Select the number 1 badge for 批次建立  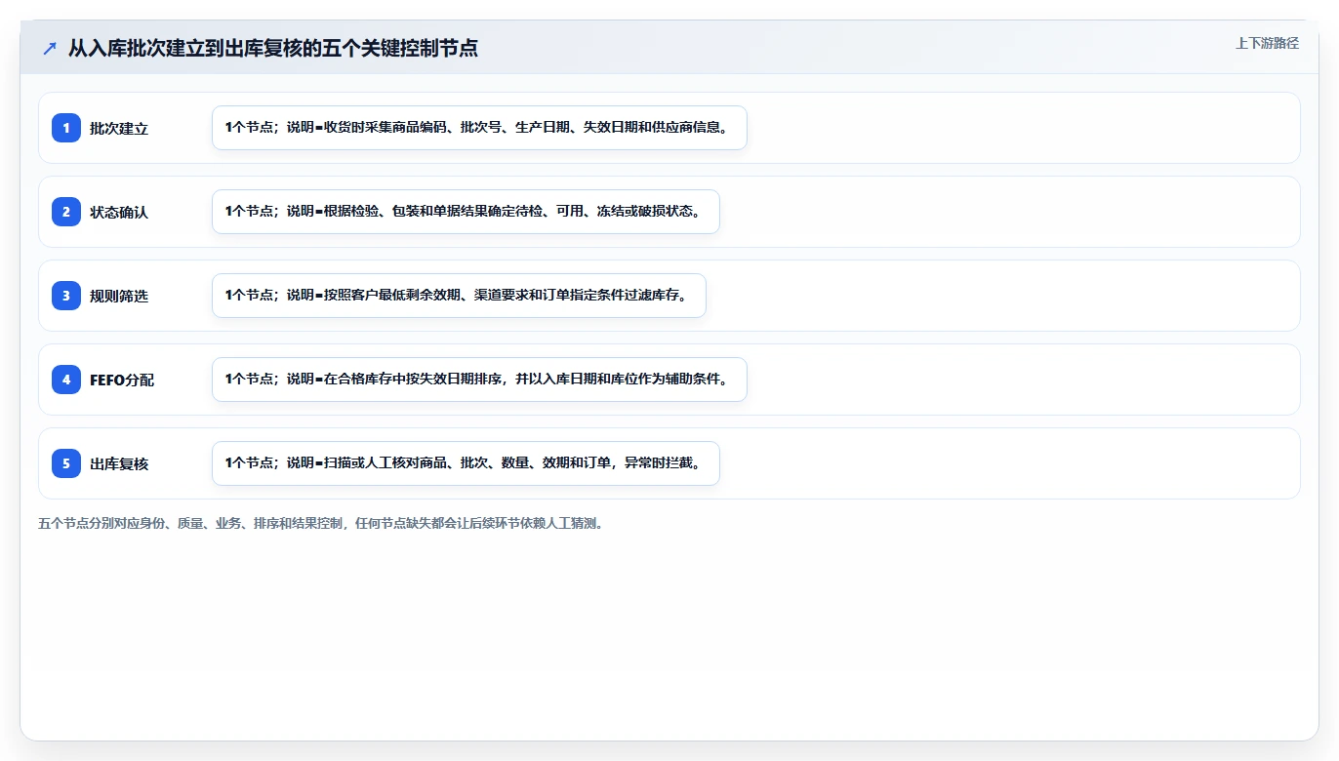(x=66, y=128)
